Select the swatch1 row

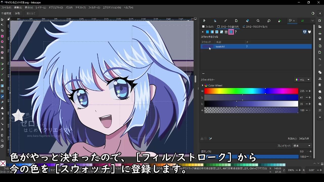(256, 47)
